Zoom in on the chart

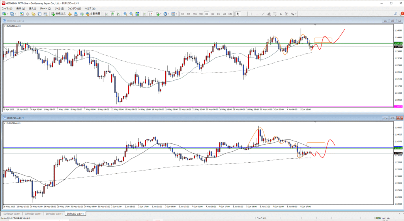pyautogui.click(x=125, y=14)
